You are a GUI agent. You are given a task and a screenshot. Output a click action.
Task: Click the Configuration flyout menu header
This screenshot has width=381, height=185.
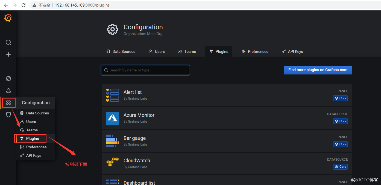click(x=36, y=103)
